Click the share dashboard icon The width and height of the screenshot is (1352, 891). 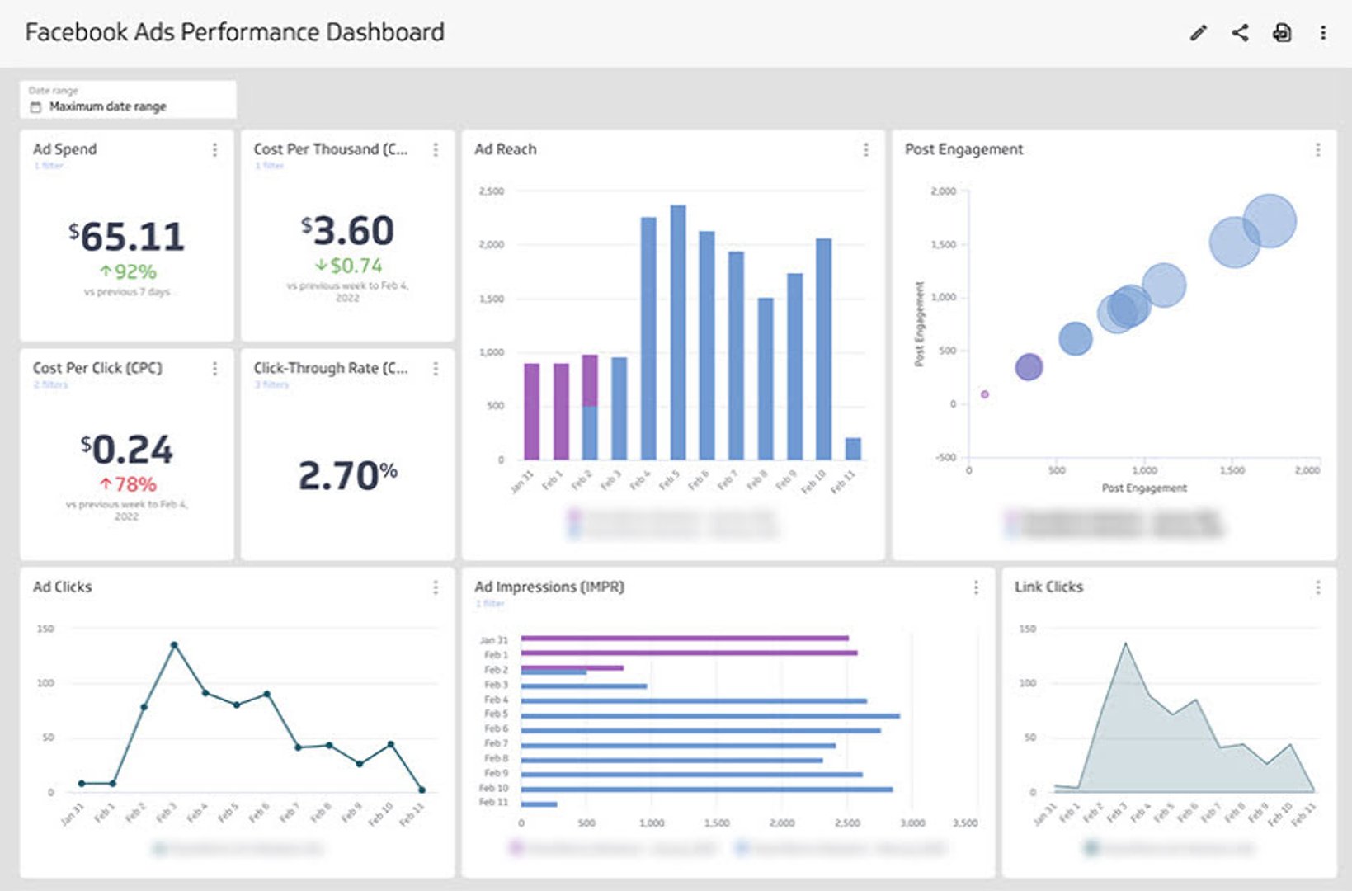pyautogui.click(x=1240, y=33)
